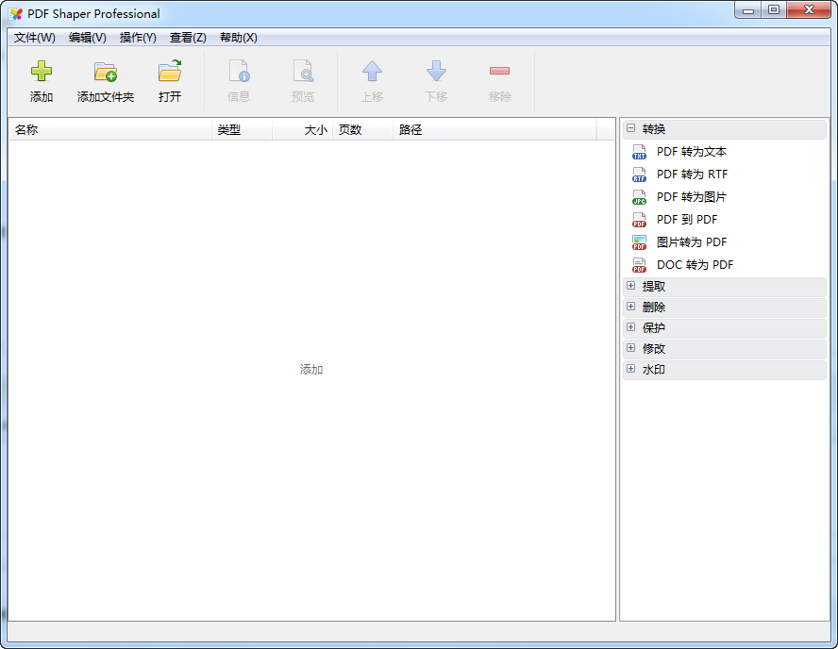Expand the 水印 section

pyautogui.click(x=629, y=369)
